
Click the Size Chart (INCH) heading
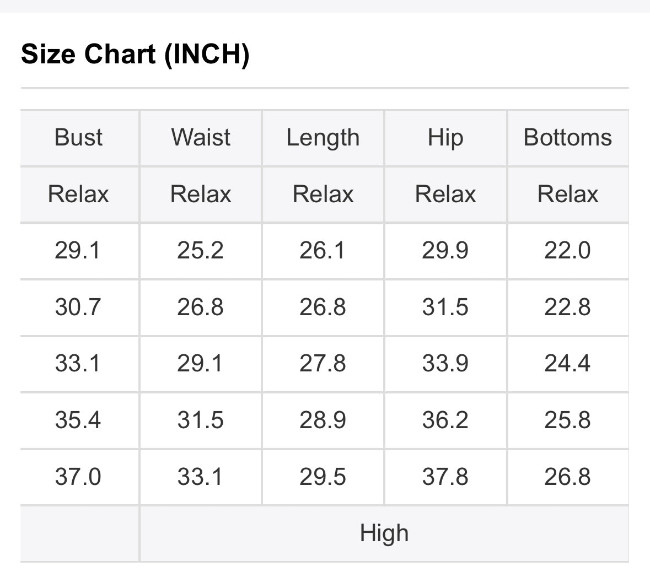pyautogui.click(x=135, y=55)
